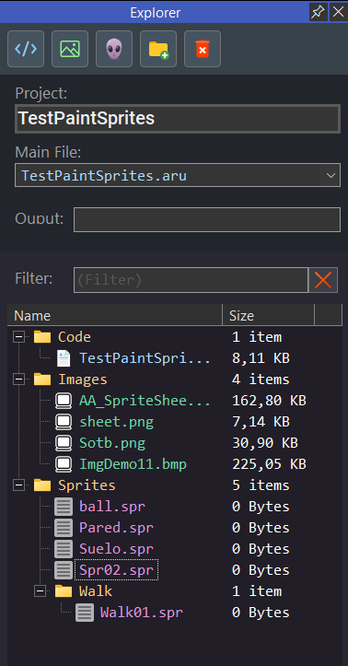Click the Suelo.spr sprite icon
Viewport: 348px width, 666px height.
pos(64,549)
